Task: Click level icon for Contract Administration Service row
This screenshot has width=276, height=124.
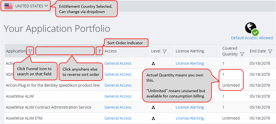Action: point(153,107)
